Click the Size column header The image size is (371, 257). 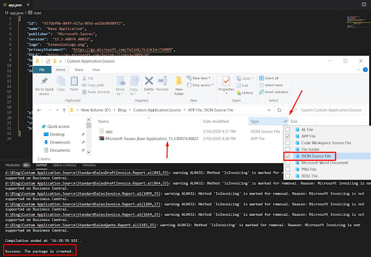(294, 121)
